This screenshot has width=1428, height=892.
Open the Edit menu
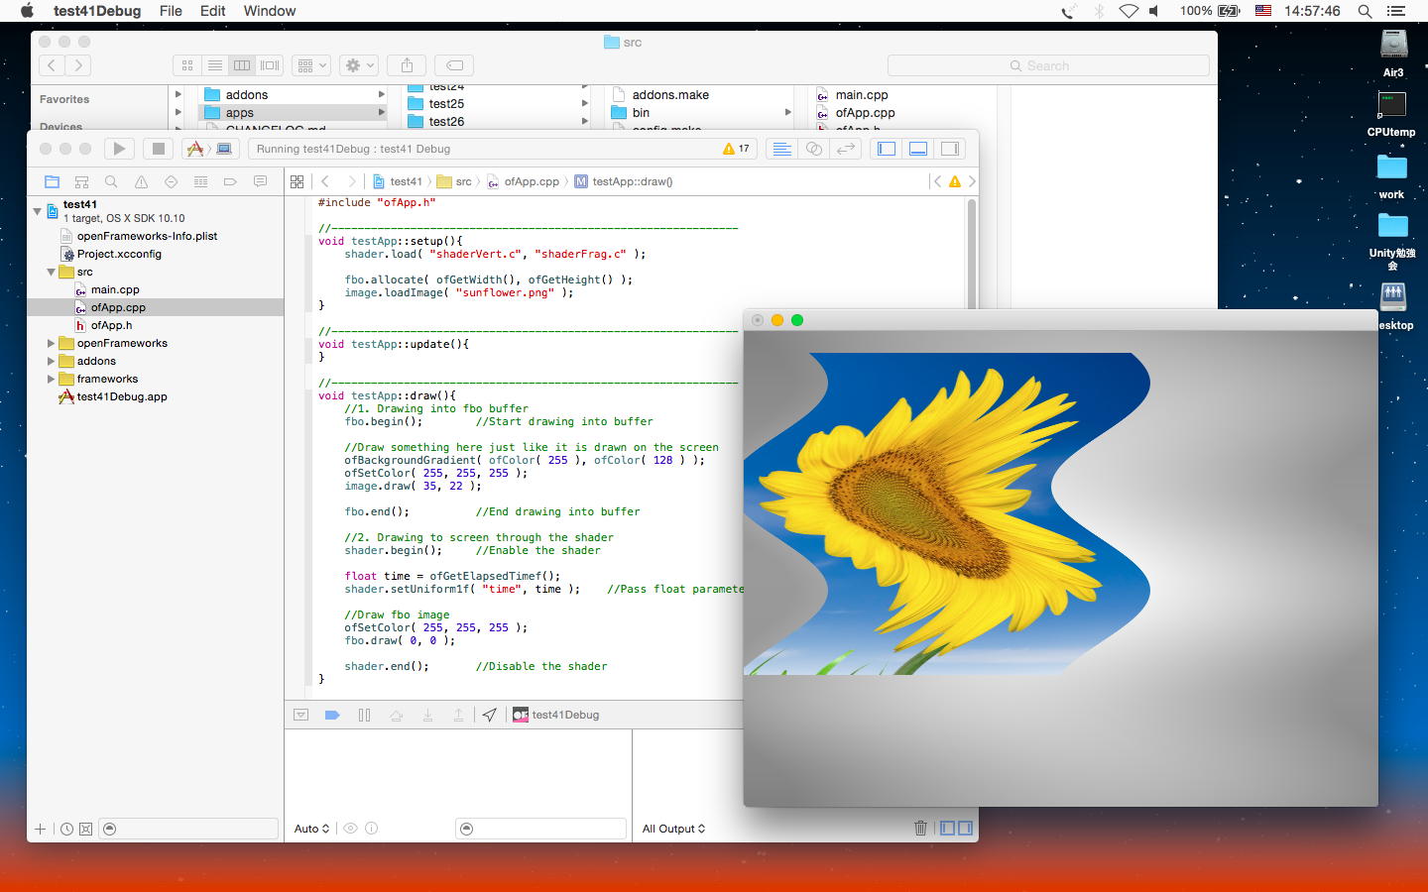[212, 11]
